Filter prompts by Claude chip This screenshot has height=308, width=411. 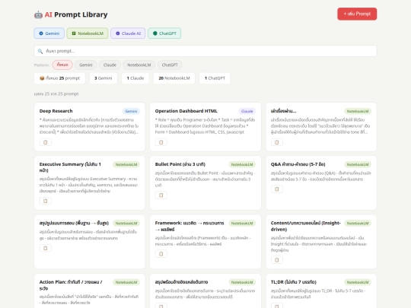[x=110, y=65]
